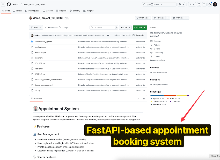
Task: Open the DOCKER.md file
Action: [x=40, y=63]
